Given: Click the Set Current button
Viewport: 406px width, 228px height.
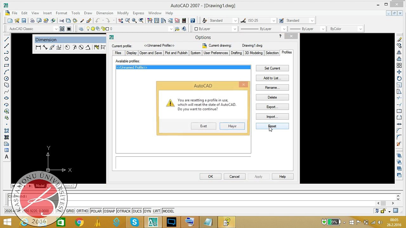Looking at the screenshot, I should pyautogui.click(x=272, y=68).
